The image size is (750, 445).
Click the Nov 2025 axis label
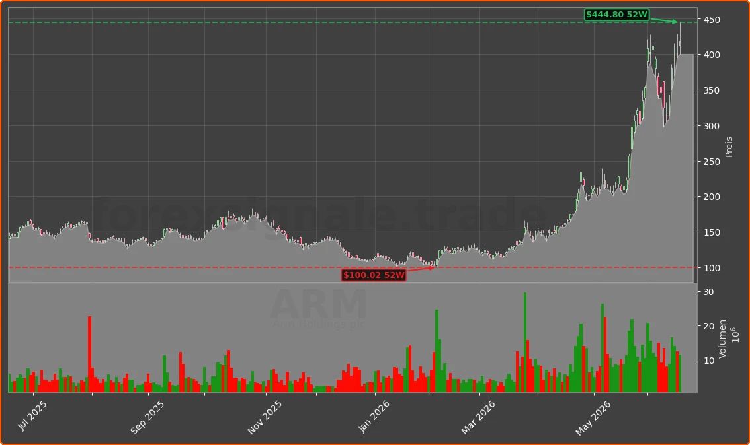pyautogui.click(x=265, y=417)
